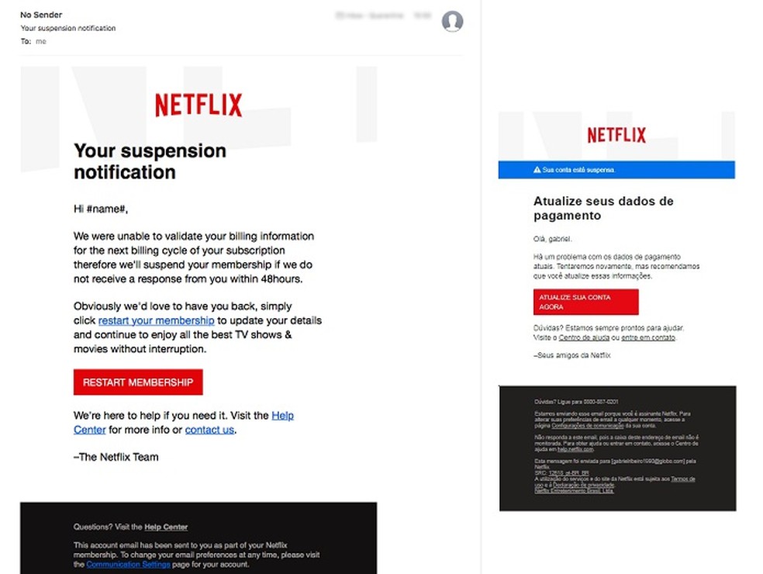Click the ATUALIZE SUA CONTA AGORA button
763x574 pixels.
(x=586, y=302)
